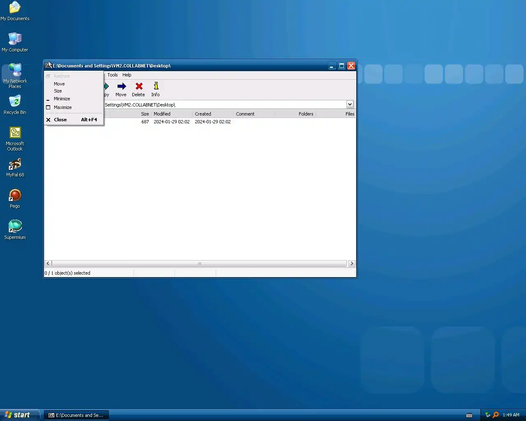Choose Maximize in the window system menu
The image size is (526, 421).
(74, 107)
